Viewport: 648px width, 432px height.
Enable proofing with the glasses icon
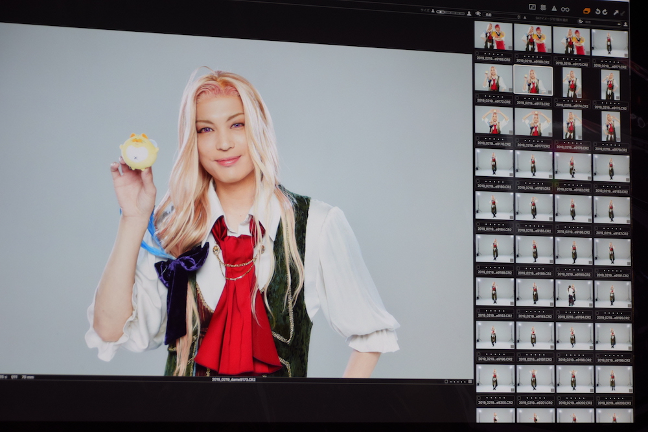coord(565,9)
